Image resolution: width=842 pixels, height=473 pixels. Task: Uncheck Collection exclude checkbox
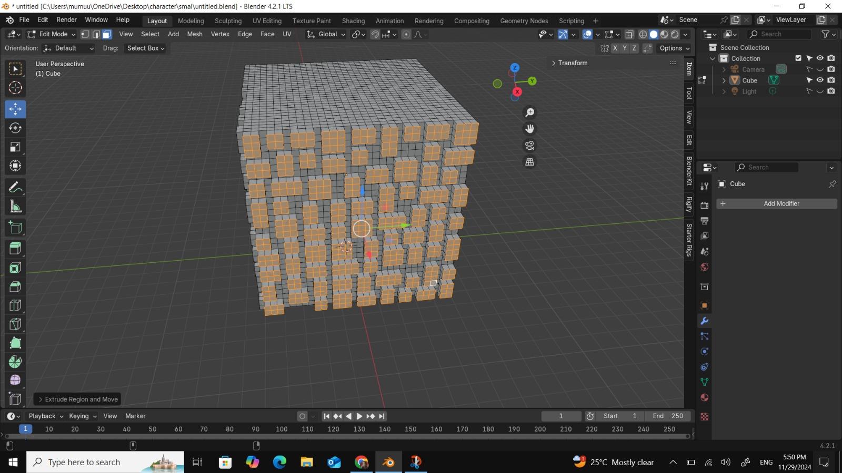798,58
